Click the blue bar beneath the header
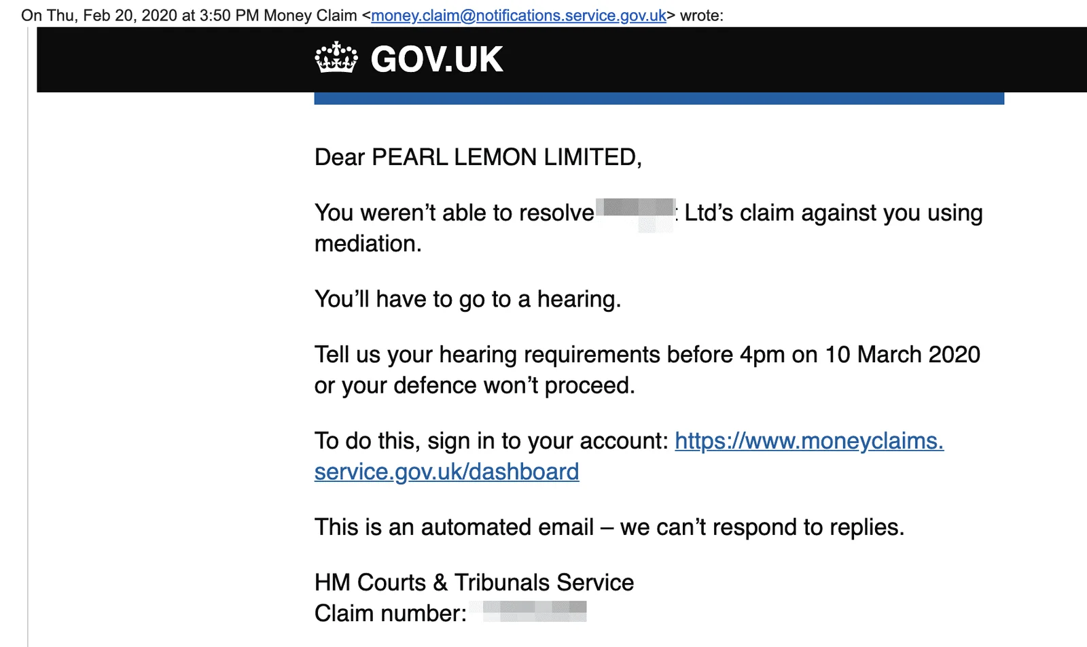The image size is (1087, 647). (659, 99)
